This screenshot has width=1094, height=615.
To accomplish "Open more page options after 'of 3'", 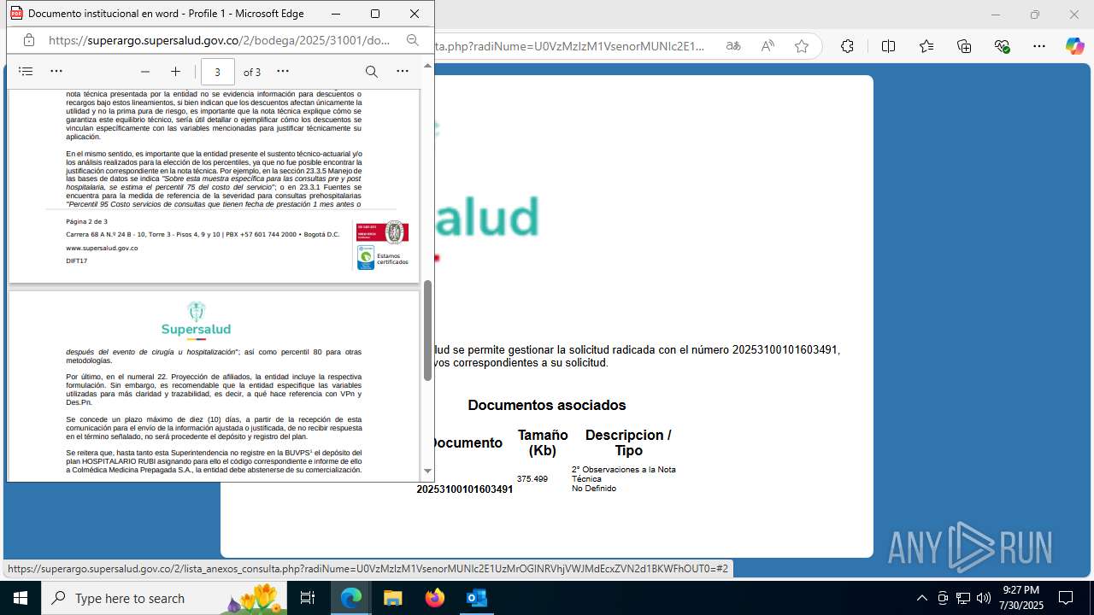I will coord(283,72).
